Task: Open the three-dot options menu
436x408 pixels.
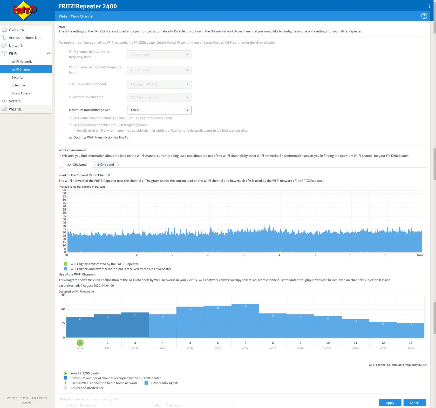Action: (429, 6)
